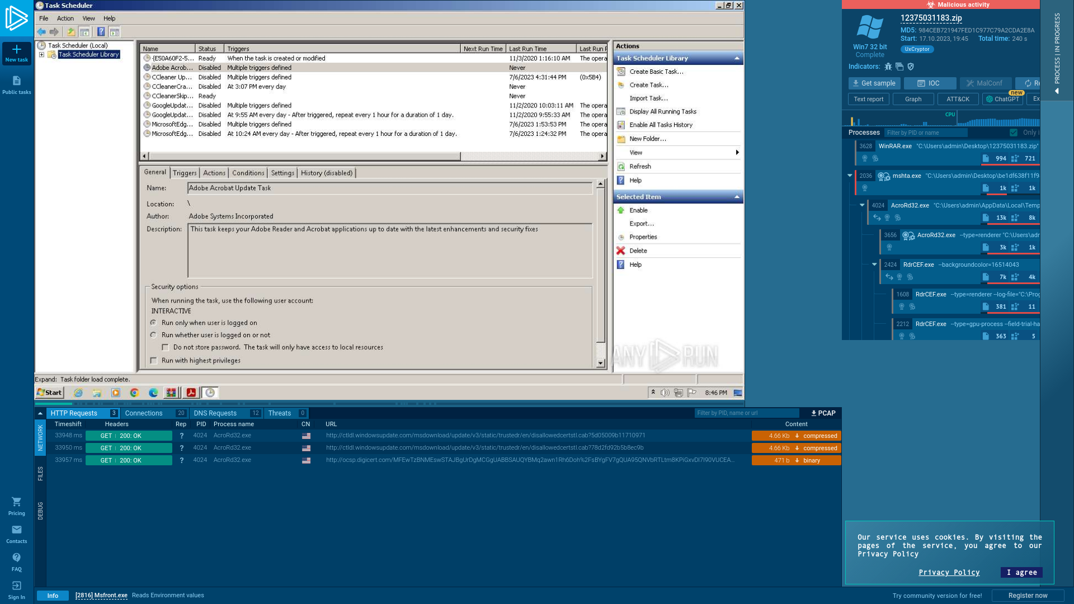Viewport: 1074px width, 604px height.
Task: Click Enable green arrow for selected item
Action: tap(621, 210)
